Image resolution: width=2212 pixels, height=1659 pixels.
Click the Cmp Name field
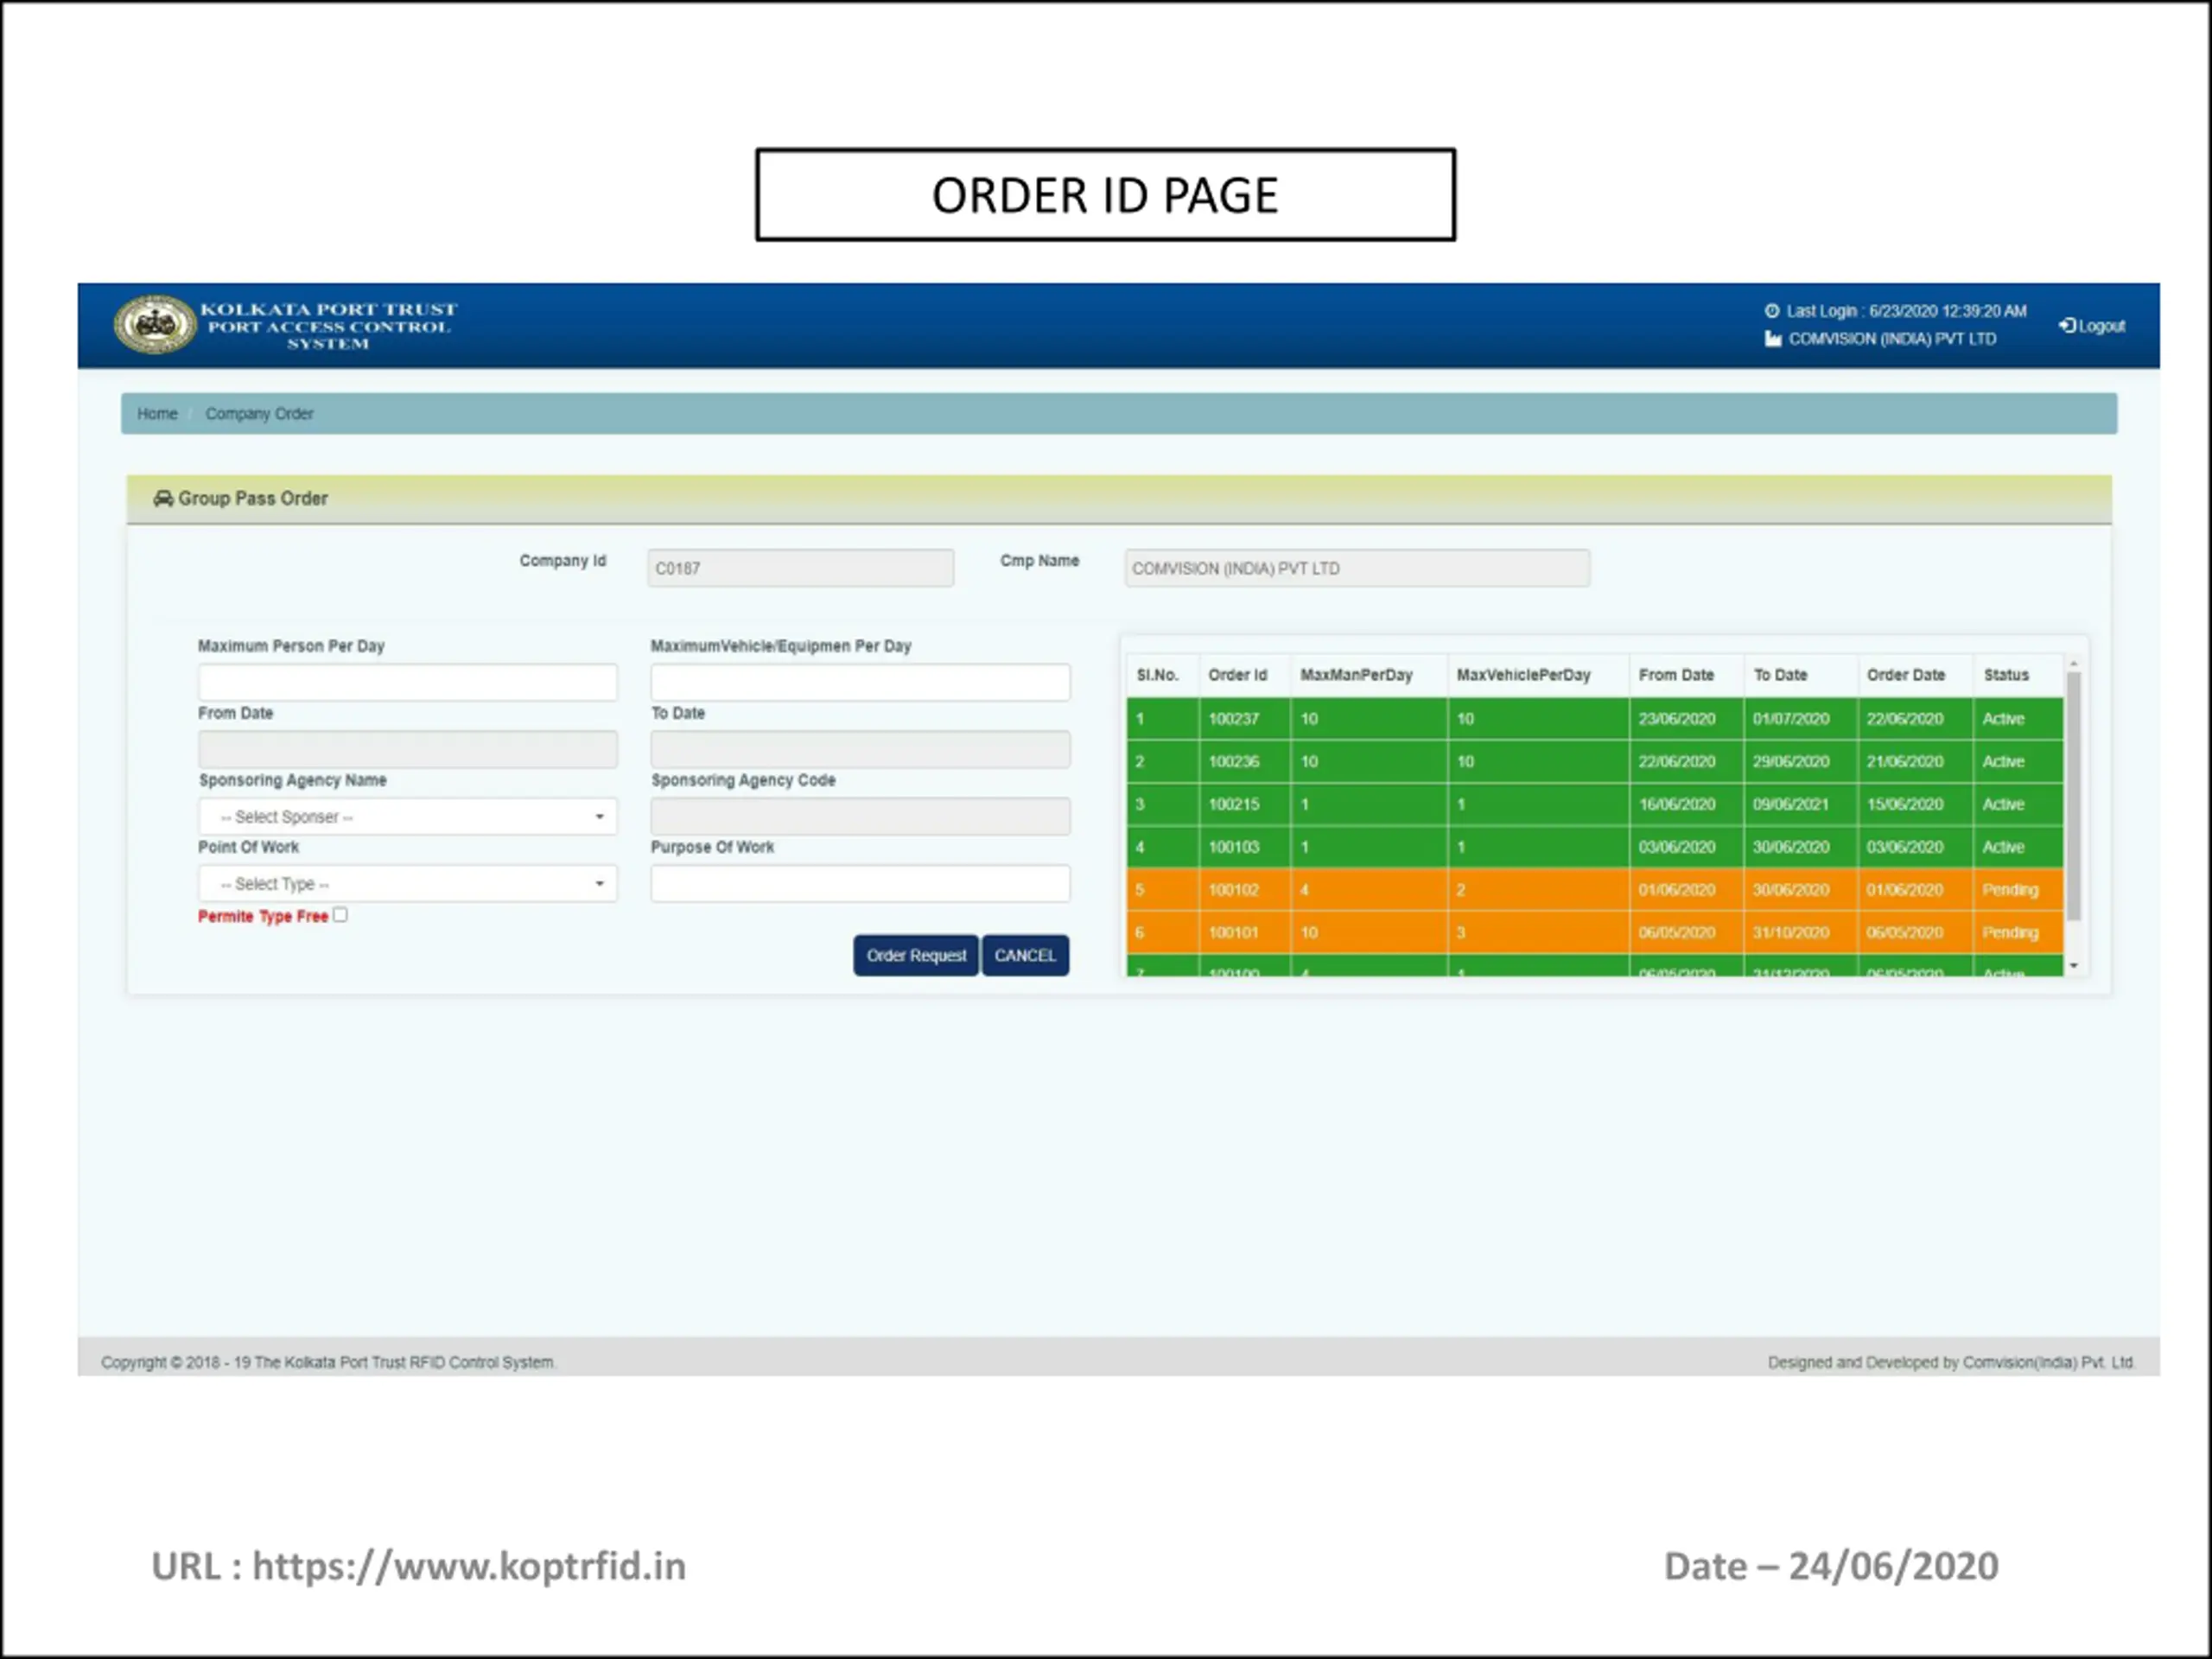coord(1357,568)
